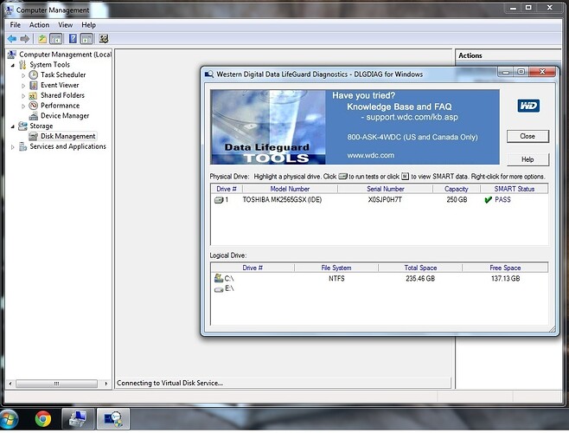Select the TOSHIBA MK2565GSX physical drive row
Screen dimensions: 569x433
tap(379, 199)
